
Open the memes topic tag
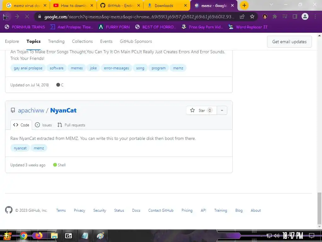[x=77, y=68]
